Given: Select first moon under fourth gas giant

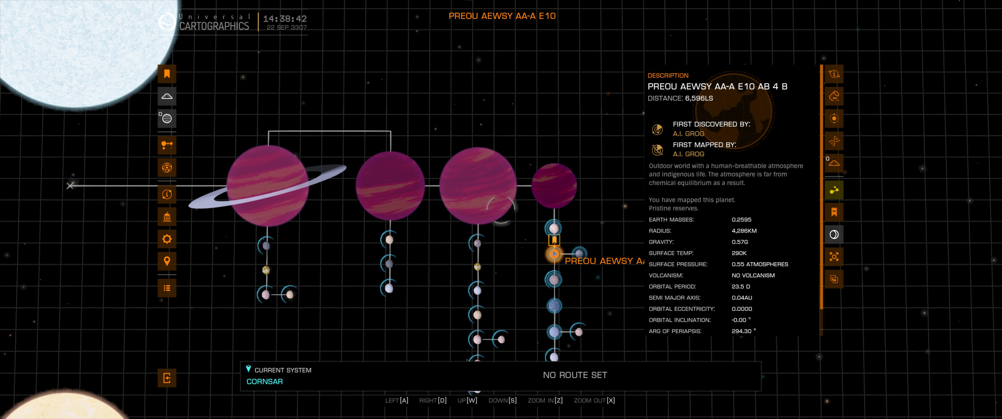Looking at the screenshot, I should pos(554,228).
